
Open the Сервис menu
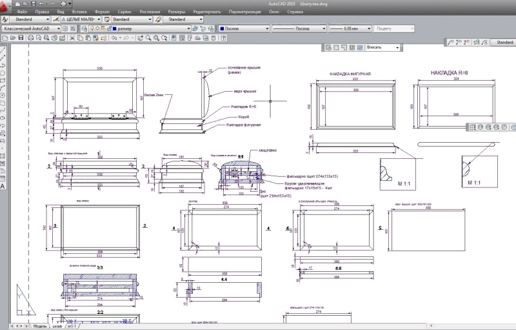coord(124,12)
